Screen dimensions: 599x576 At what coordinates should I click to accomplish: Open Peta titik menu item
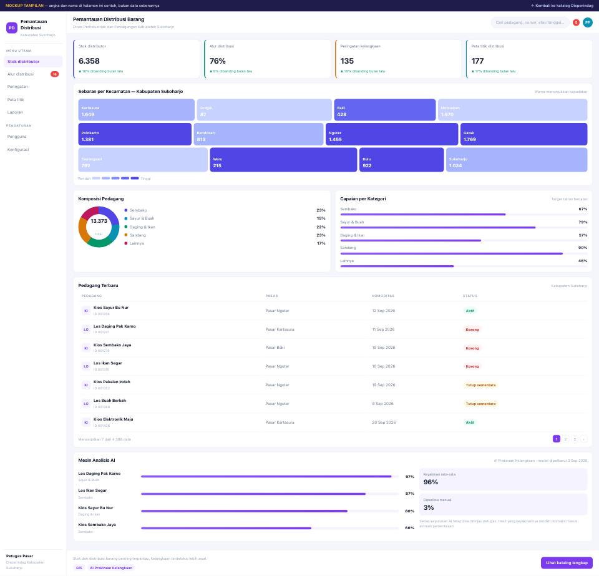[x=33, y=100]
